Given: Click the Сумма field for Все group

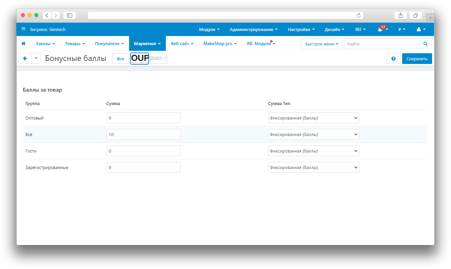Looking at the screenshot, I should [x=143, y=134].
